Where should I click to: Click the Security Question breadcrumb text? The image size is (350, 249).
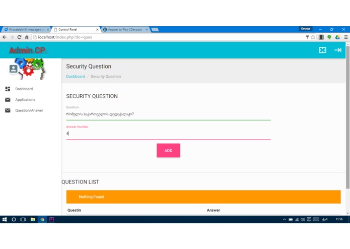106,77
